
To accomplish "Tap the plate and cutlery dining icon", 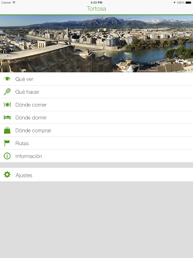I will coord(7,104).
